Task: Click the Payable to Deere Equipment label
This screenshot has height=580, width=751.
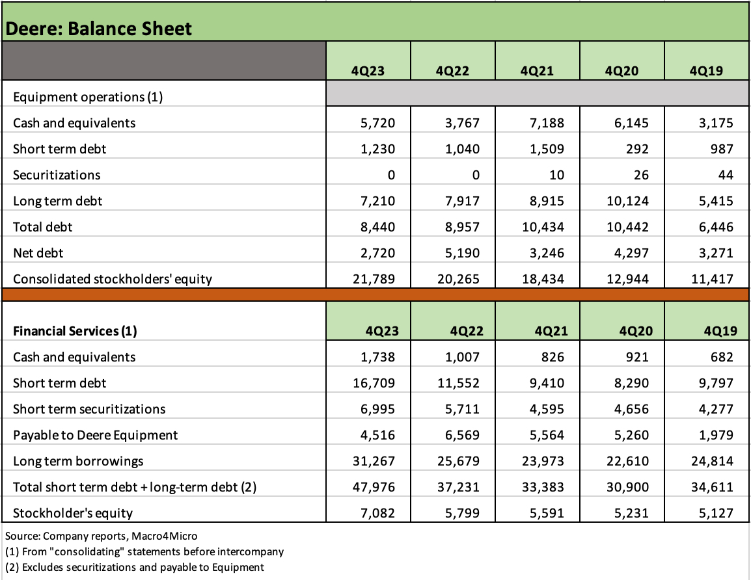Action: [x=95, y=435]
